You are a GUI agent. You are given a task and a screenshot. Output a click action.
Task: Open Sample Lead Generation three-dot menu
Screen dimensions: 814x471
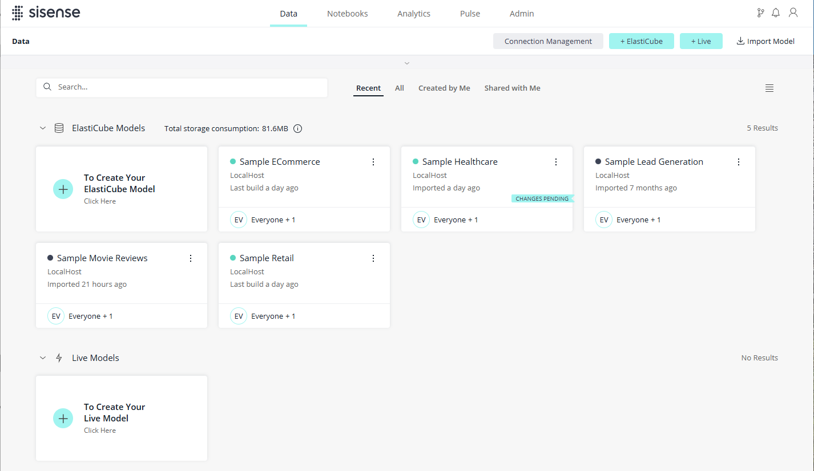coord(739,162)
